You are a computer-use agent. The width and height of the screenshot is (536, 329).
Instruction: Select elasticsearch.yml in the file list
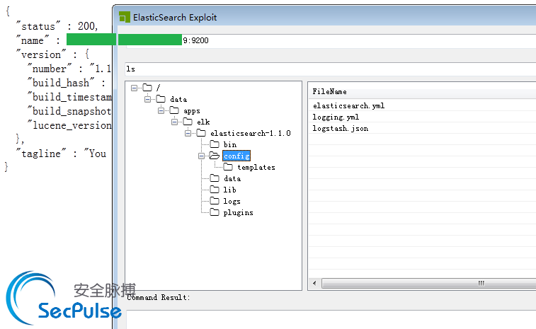click(348, 105)
